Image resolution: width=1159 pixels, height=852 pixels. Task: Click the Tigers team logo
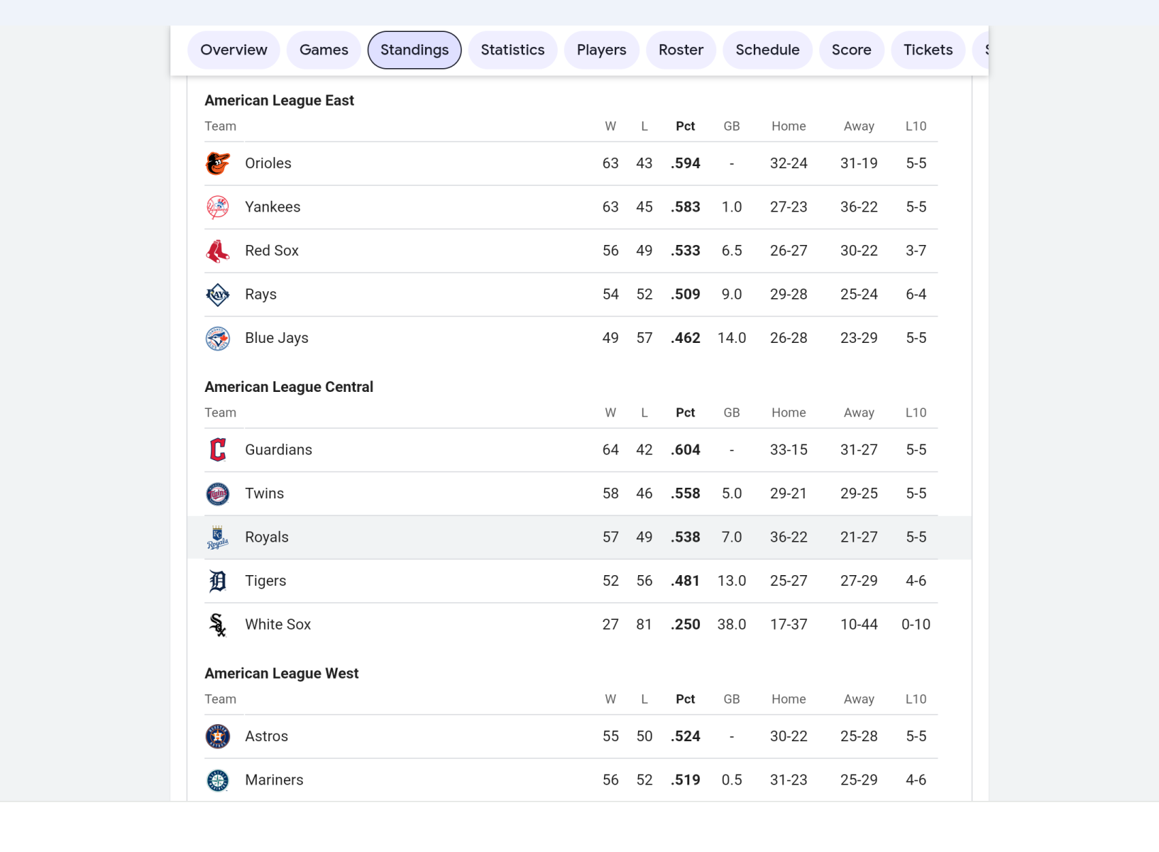point(218,581)
